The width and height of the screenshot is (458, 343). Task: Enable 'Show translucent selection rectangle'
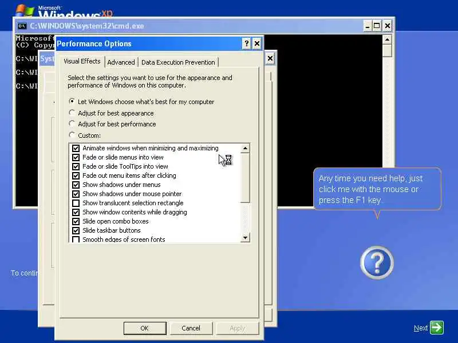[76, 203]
